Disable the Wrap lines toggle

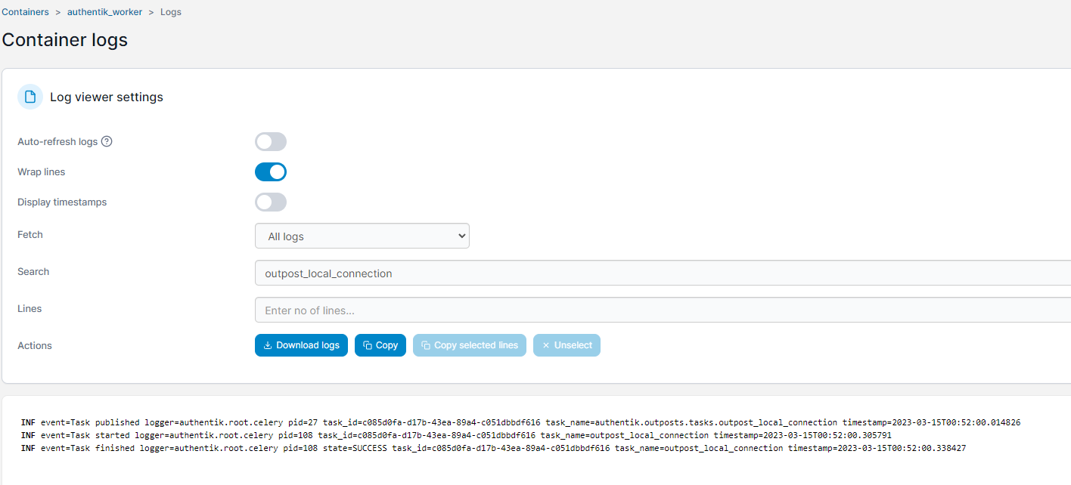[x=271, y=171]
